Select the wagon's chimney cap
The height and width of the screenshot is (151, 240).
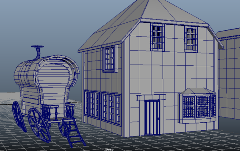point(37,47)
